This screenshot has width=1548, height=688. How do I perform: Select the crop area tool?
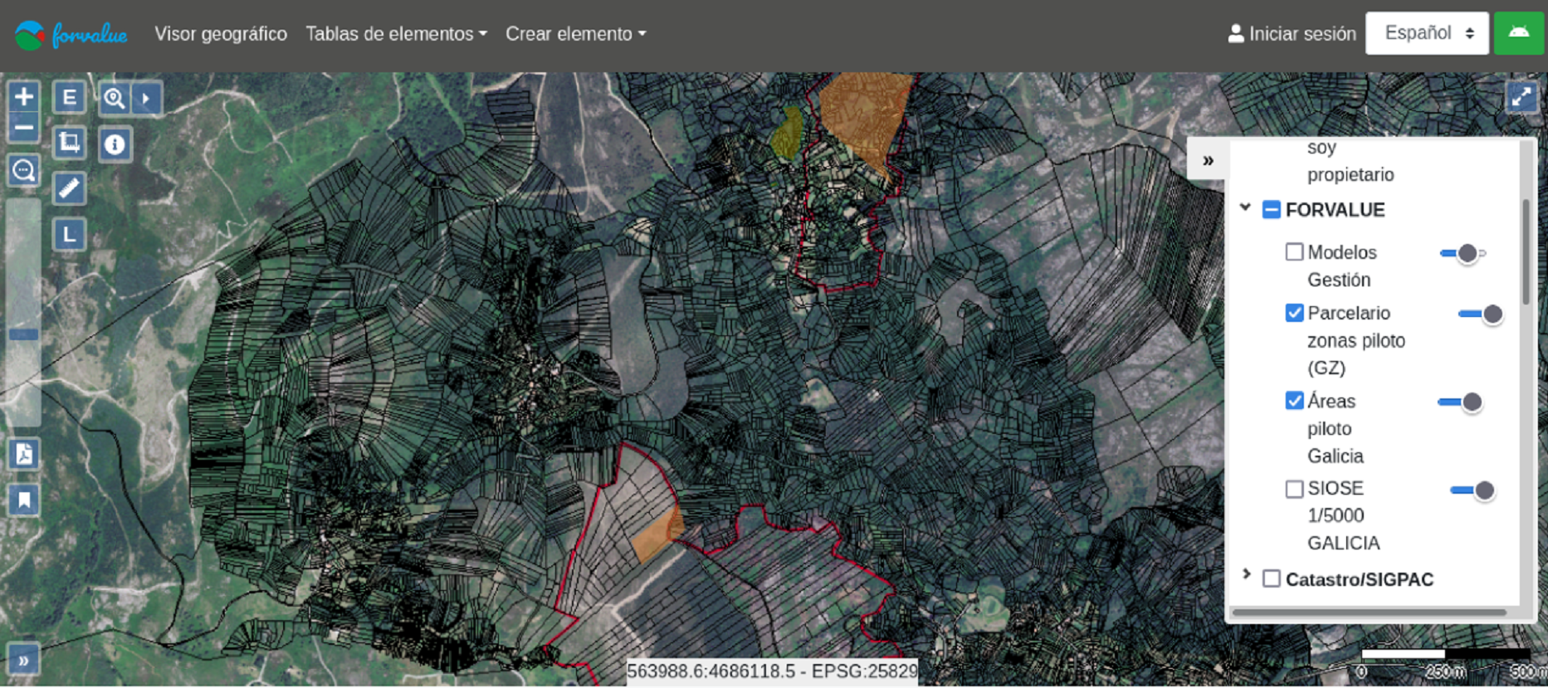pyautogui.click(x=70, y=143)
